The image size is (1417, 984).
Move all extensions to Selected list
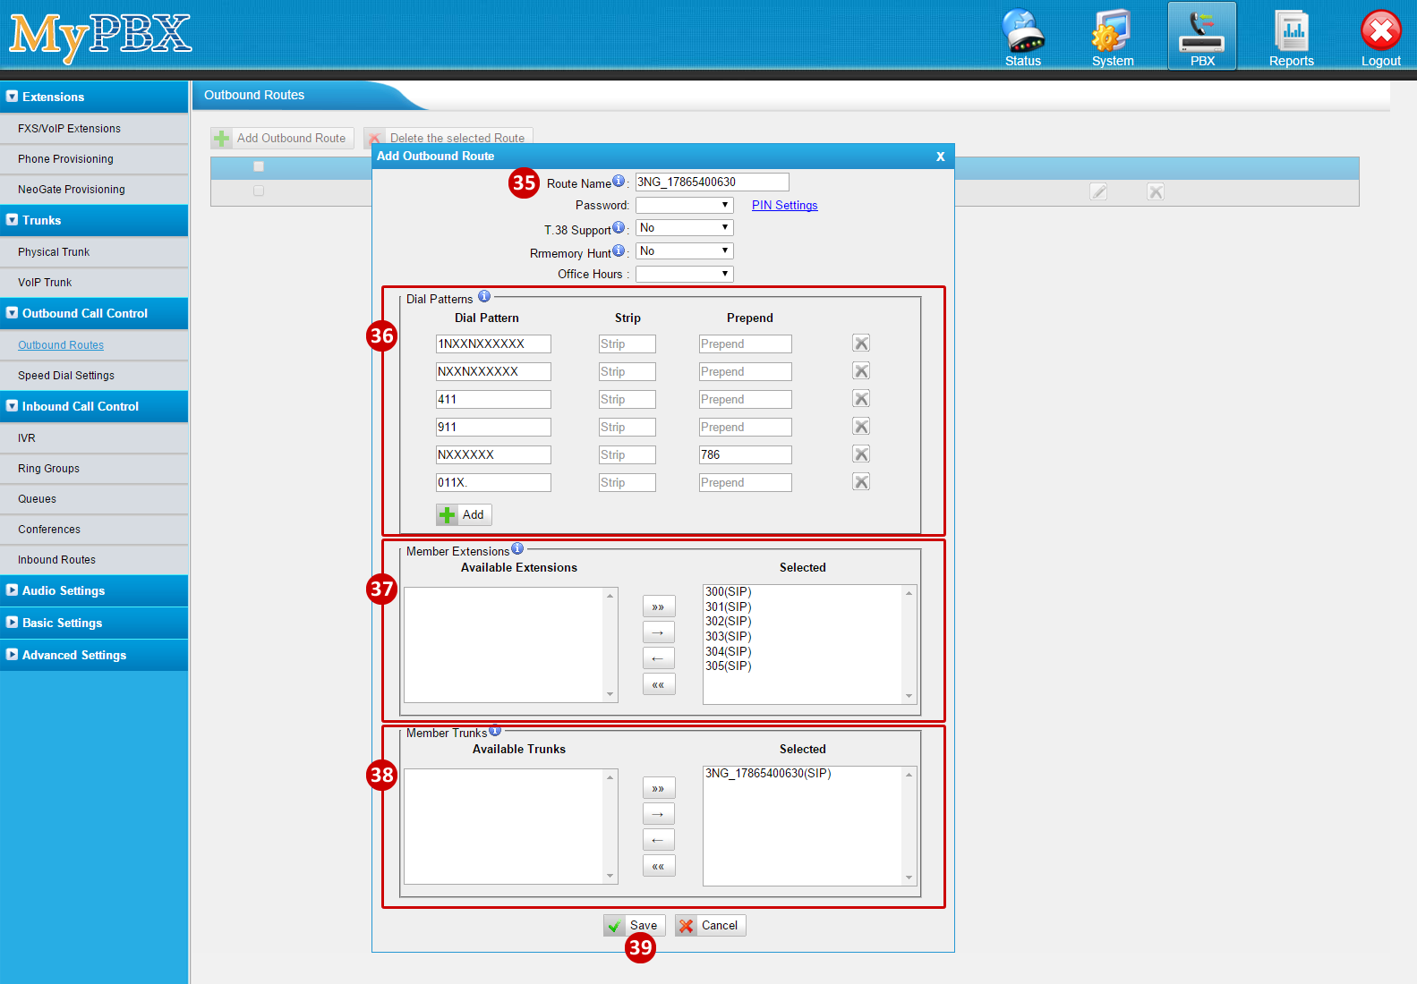tap(659, 607)
